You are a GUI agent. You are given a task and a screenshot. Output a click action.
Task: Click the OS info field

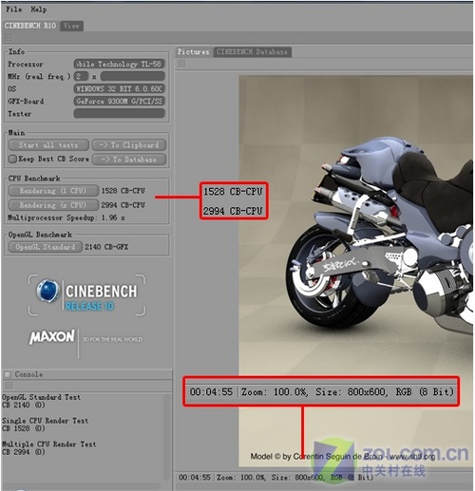[120, 88]
